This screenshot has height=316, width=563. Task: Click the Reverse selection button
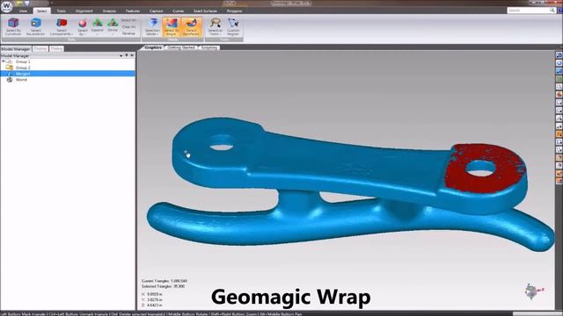(129, 33)
